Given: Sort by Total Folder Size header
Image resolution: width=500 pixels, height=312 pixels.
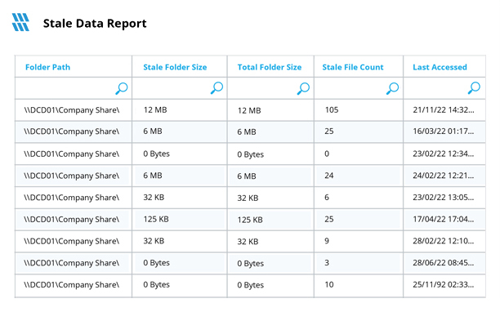Looking at the screenshot, I should tap(270, 67).
